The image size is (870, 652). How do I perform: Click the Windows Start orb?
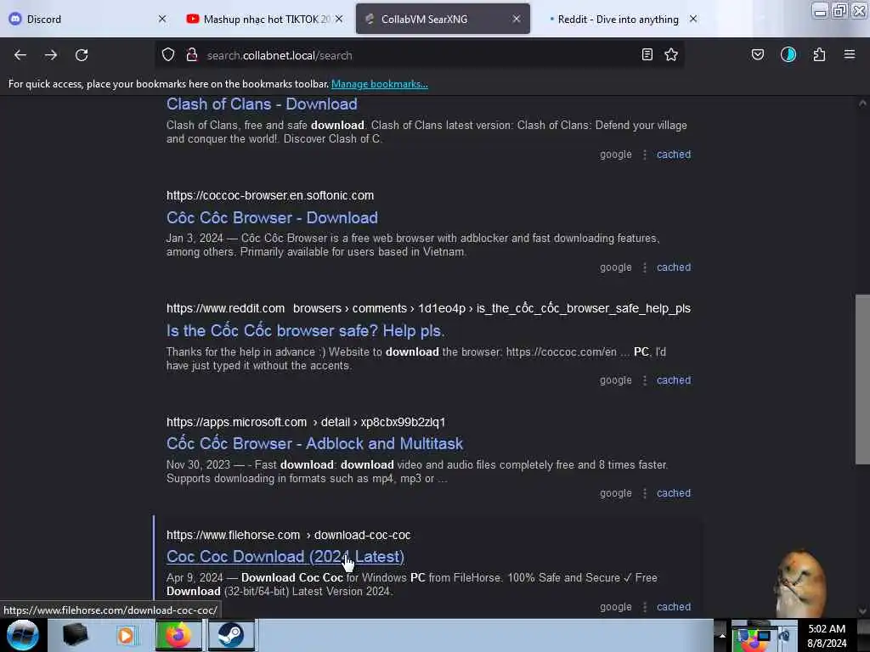pos(23,635)
